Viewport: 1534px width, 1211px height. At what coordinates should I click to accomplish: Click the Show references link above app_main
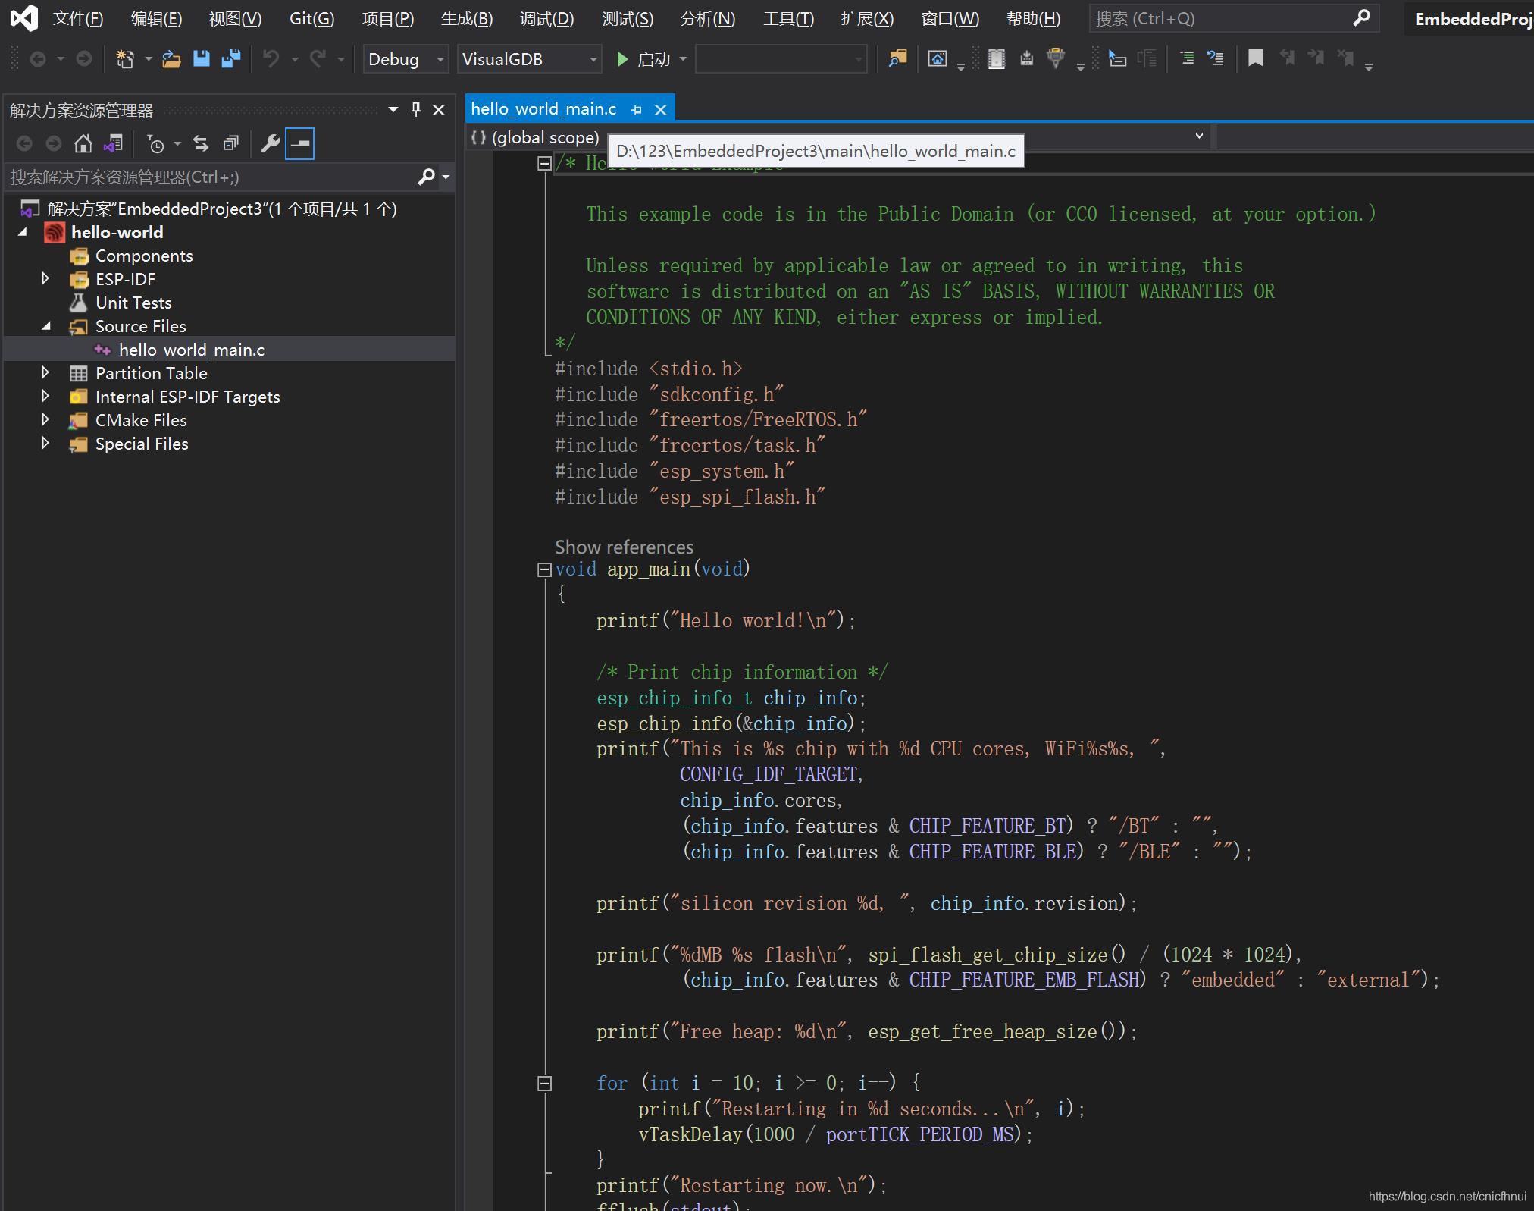[624, 547]
